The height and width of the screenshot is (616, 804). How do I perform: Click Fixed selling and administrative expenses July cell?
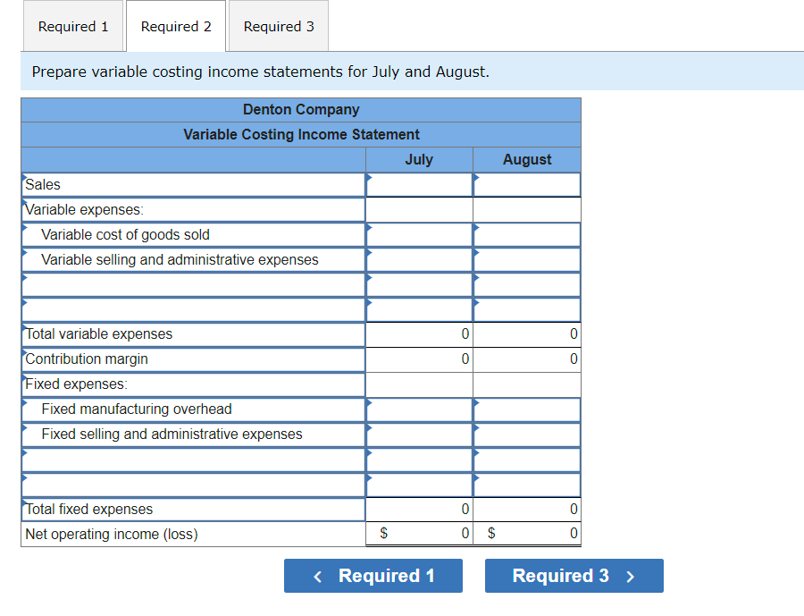(x=418, y=435)
